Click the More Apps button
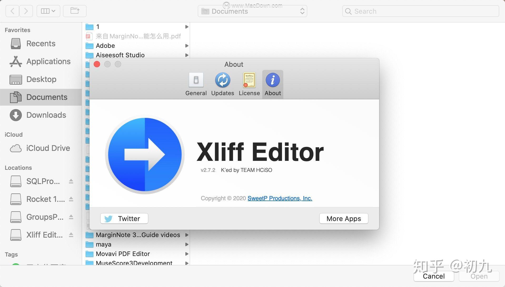The height and width of the screenshot is (287, 505). click(x=343, y=218)
